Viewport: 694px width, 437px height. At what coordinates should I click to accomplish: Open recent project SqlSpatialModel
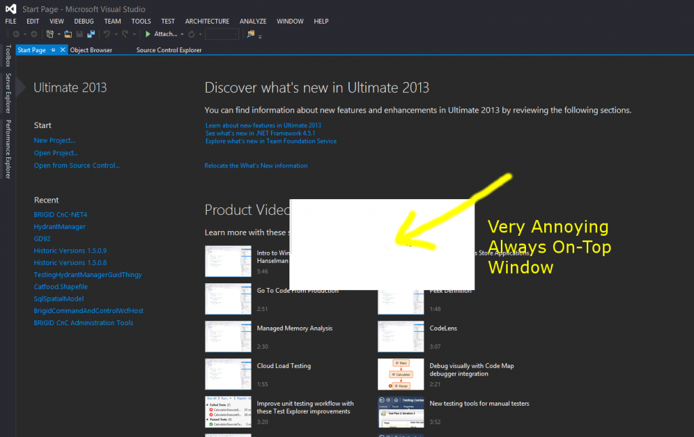(x=59, y=299)
